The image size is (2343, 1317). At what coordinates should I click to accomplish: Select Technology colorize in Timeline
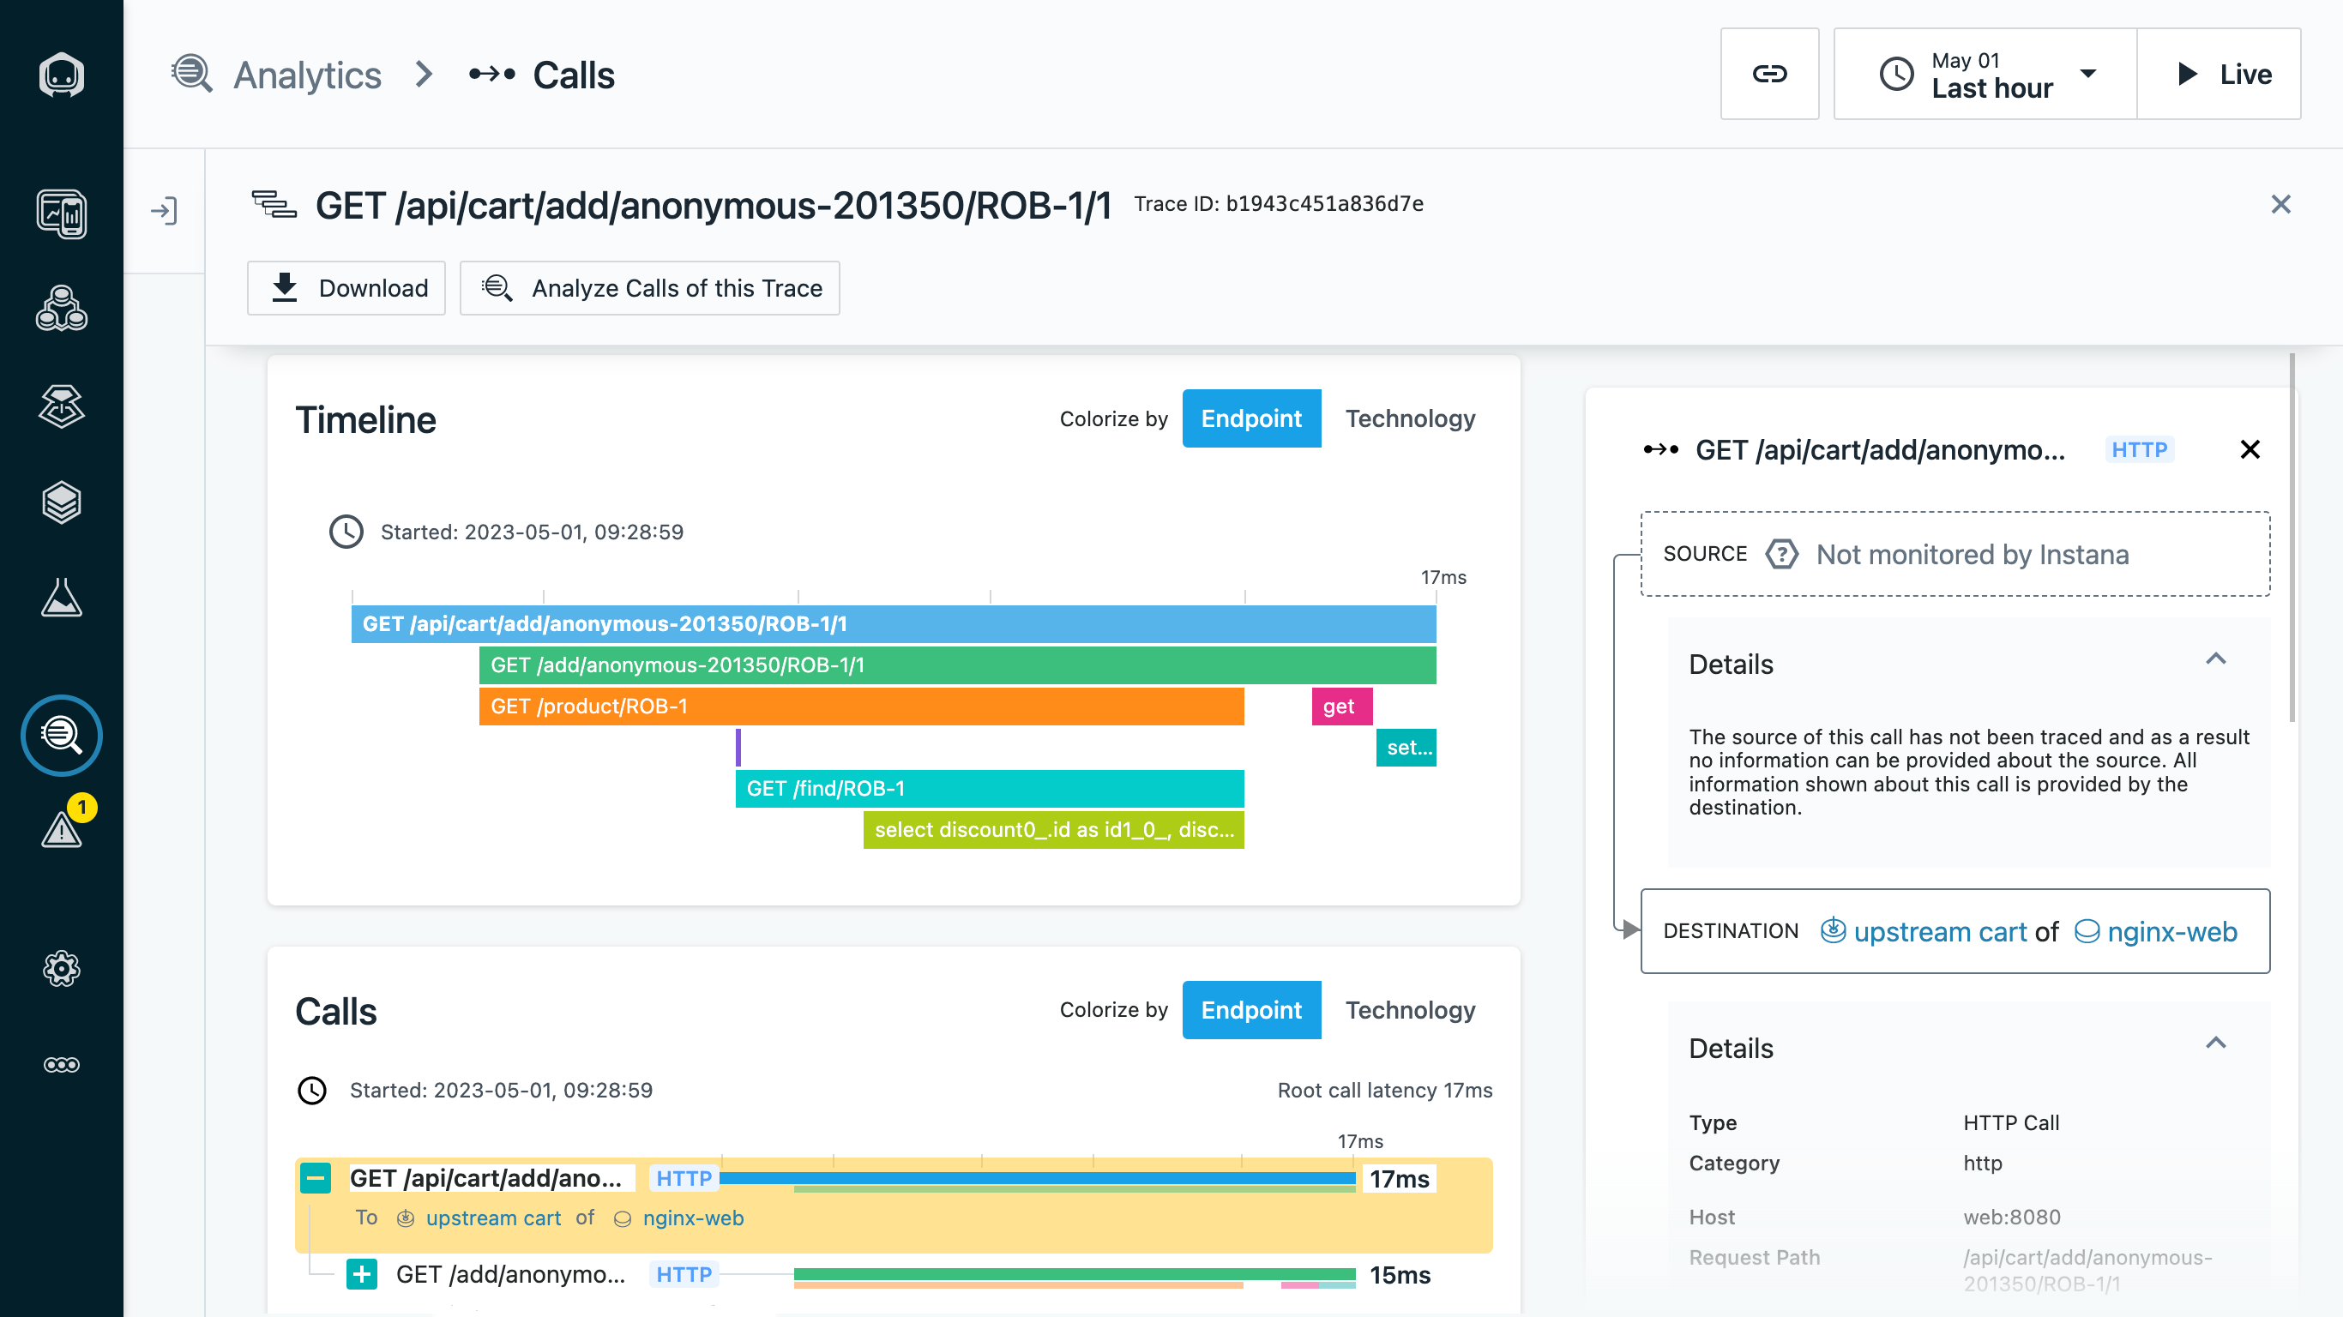pos(1410,418)
